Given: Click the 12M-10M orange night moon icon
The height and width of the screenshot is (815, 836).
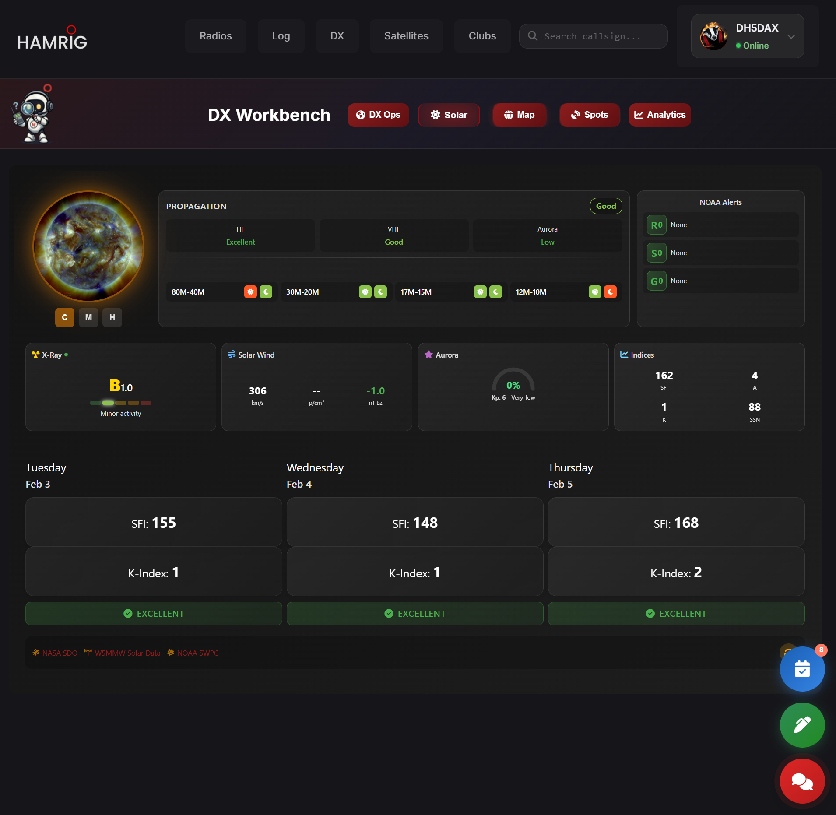Looking at the screenshot, I should coord(610,292).
